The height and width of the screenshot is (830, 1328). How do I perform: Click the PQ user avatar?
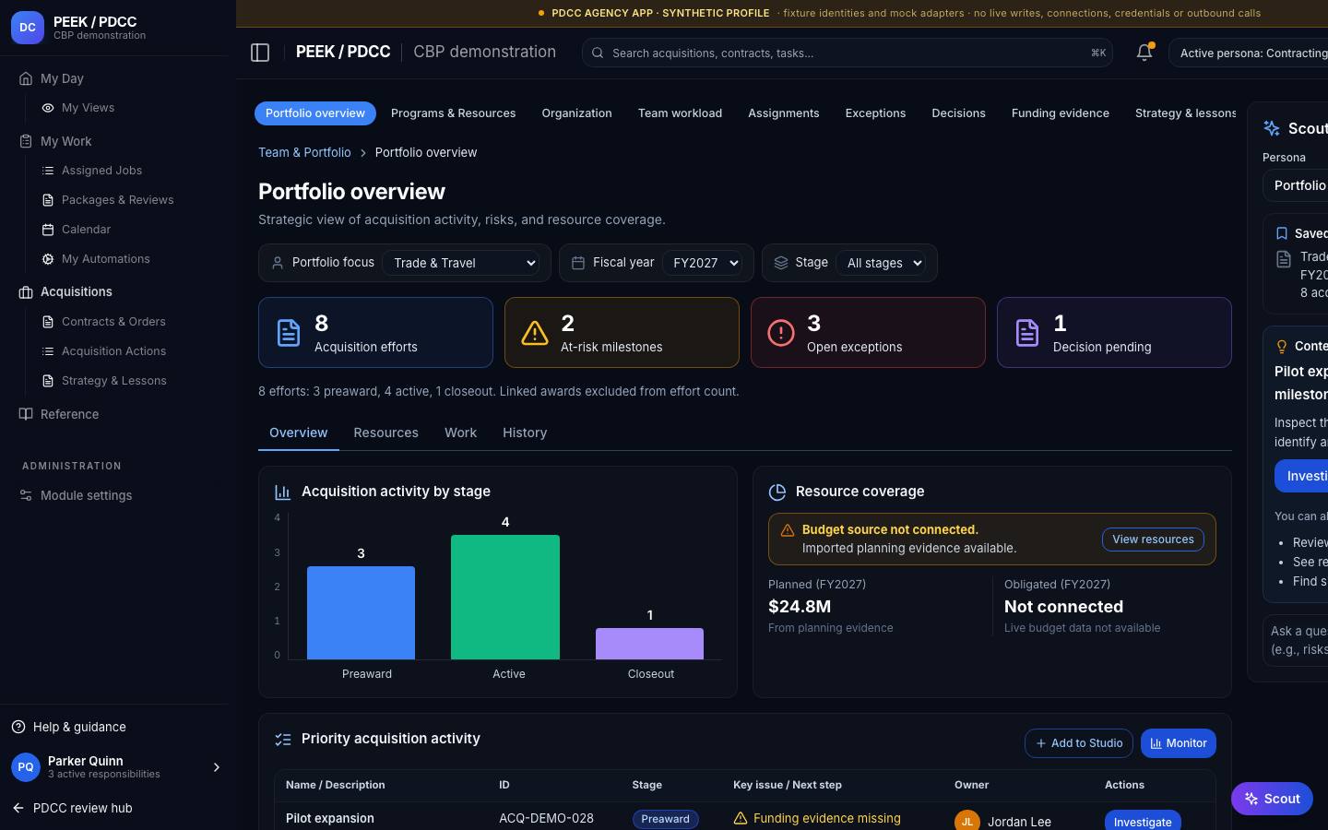point(26,767)
